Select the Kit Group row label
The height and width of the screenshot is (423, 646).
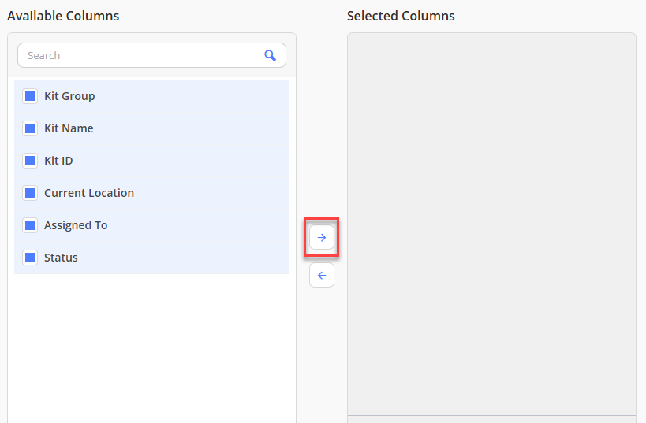click(x=69, y=96)
